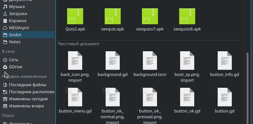Image resolution: width=253 pixels, height=124 pixels.
Task: Select the Quiz2.apk Android package icon
Action: pos(75,16)
